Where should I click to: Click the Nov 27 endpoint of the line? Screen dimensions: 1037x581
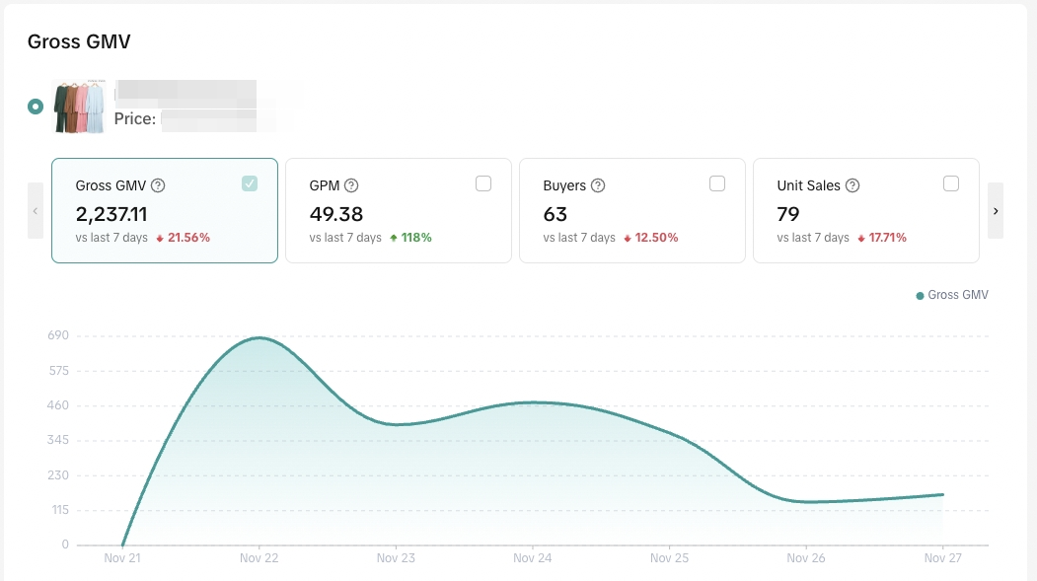[x=942, y=494]
